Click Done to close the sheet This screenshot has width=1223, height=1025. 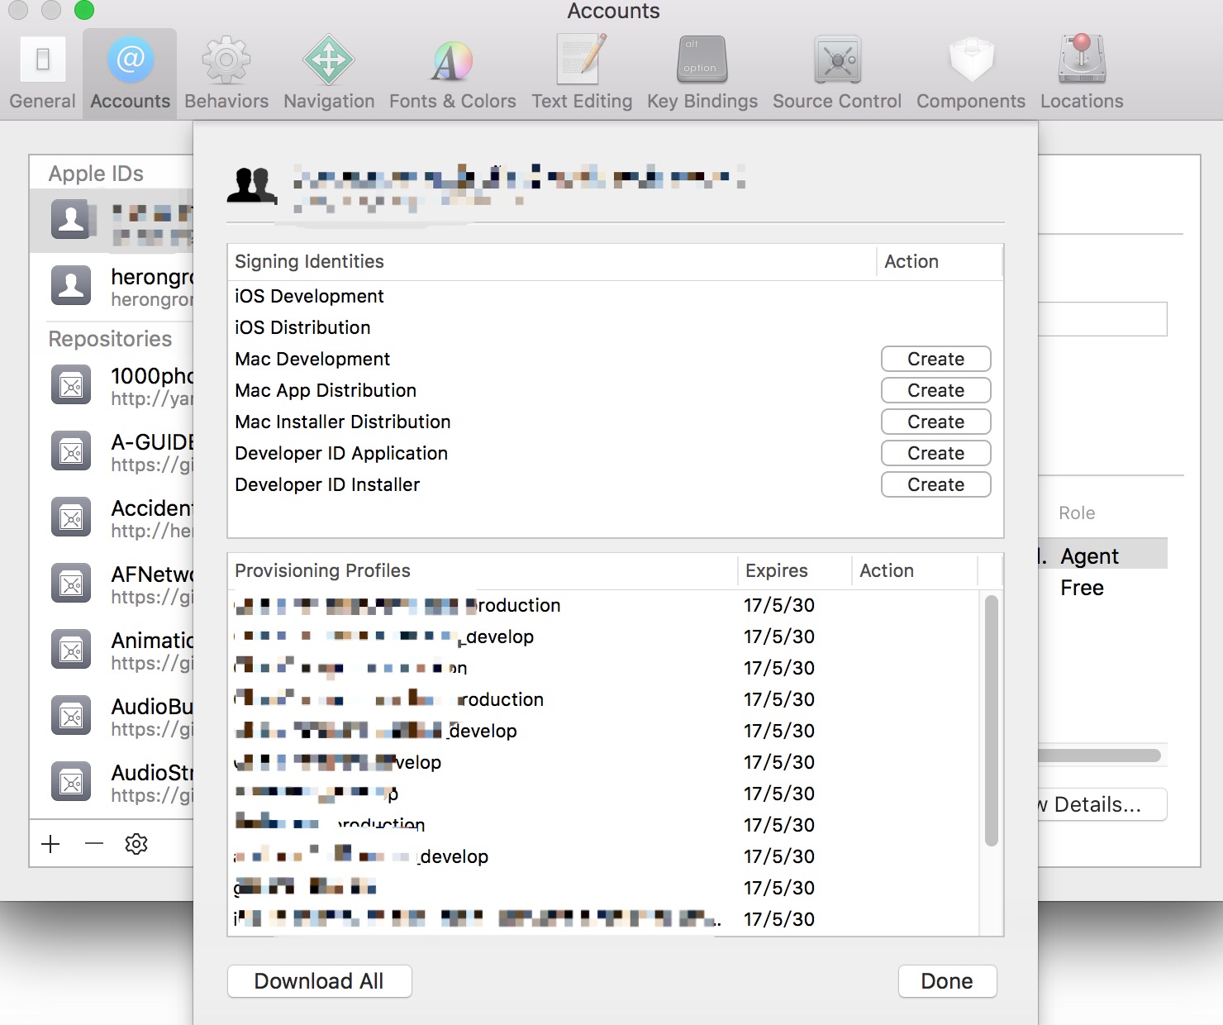coord(947,981)
